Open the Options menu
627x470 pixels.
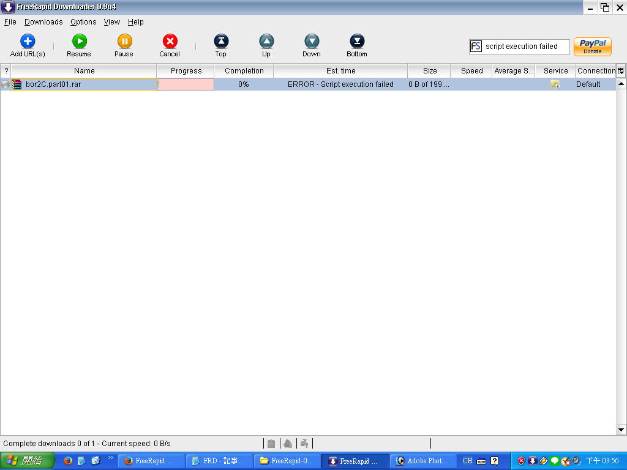(83, 22)
